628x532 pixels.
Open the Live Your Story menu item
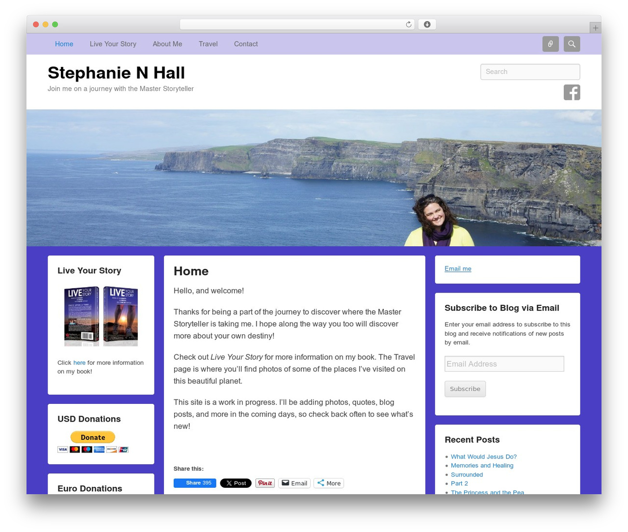(113, 44)
